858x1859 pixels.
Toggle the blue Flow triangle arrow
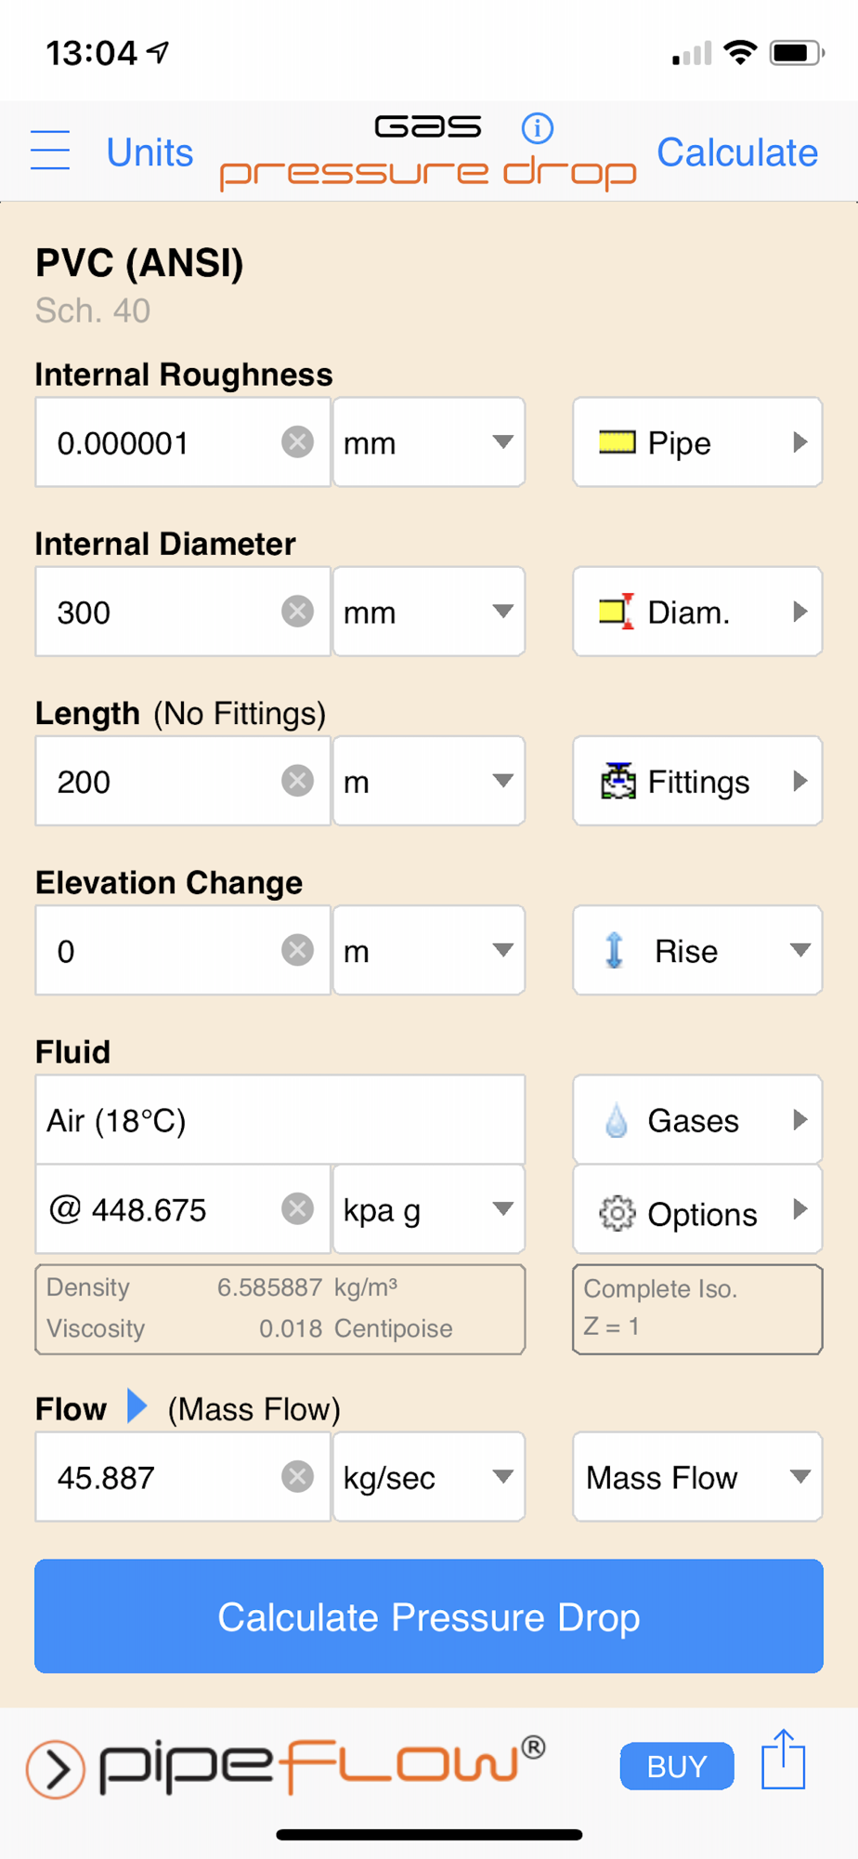pyautogui.click(x=136, y=1406)
